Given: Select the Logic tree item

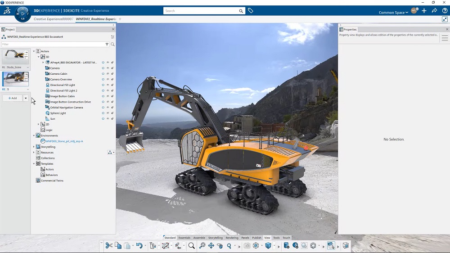Looking at the screenshot, I should click(x=49, y=130).
